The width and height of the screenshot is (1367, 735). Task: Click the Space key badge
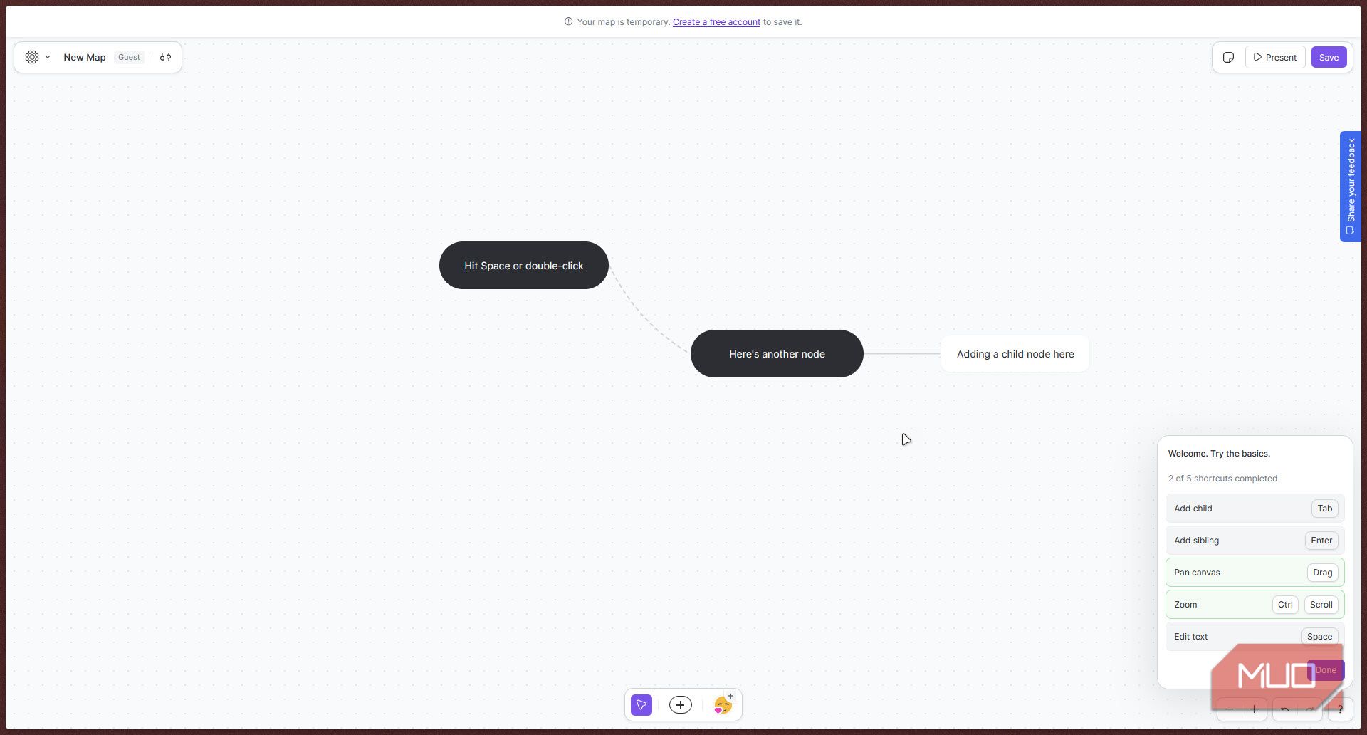point(1319,637)
